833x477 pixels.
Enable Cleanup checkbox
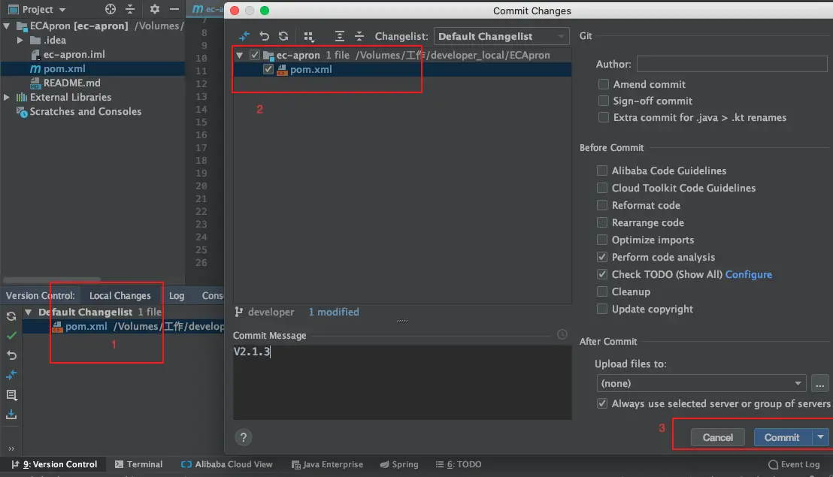602,291
